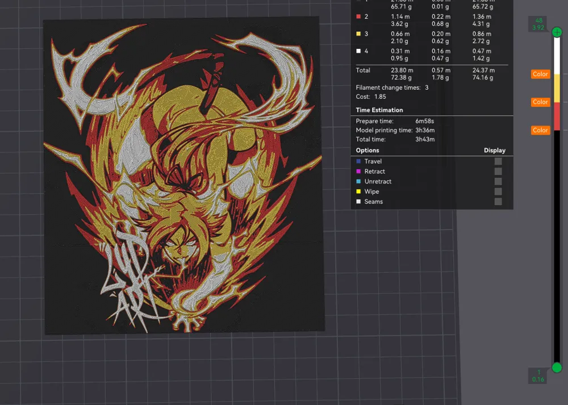Toggle the Retract display checkbox
568x405 pixels.
click(498, 172)
